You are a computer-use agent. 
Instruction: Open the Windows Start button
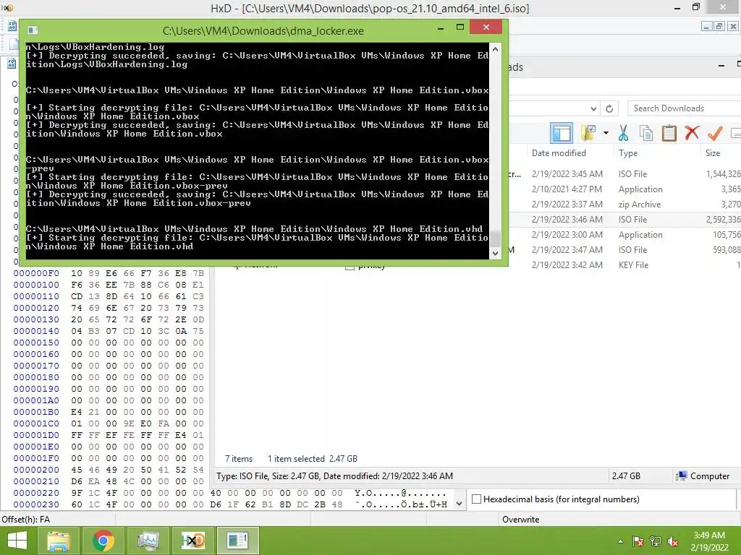(17, 541)
